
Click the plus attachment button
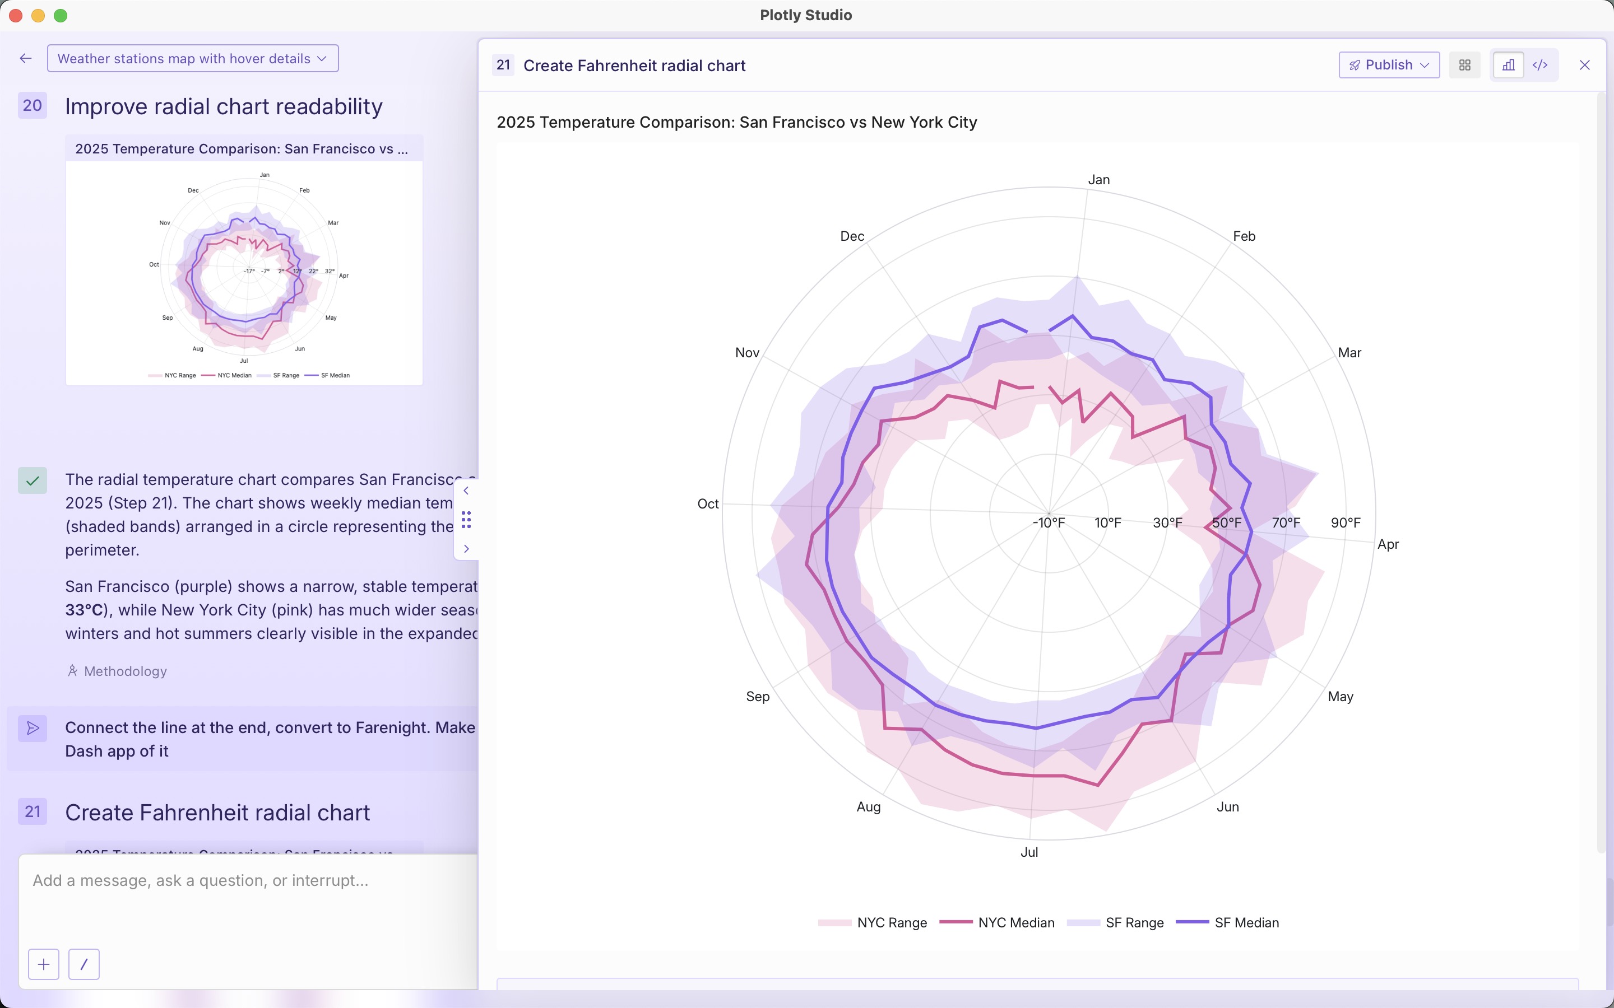point(43,964)
